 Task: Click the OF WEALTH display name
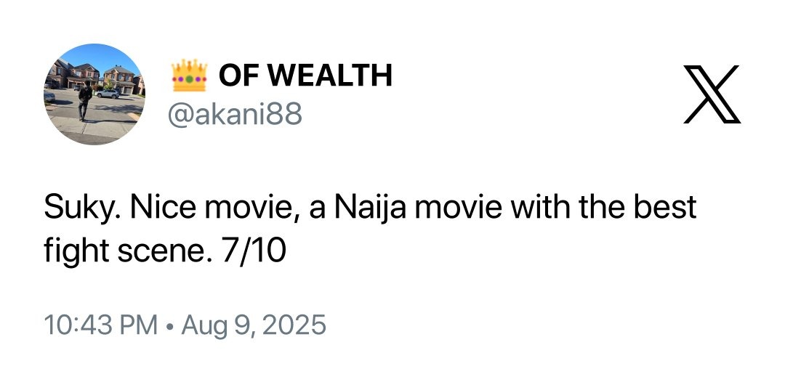pos(305,74)
